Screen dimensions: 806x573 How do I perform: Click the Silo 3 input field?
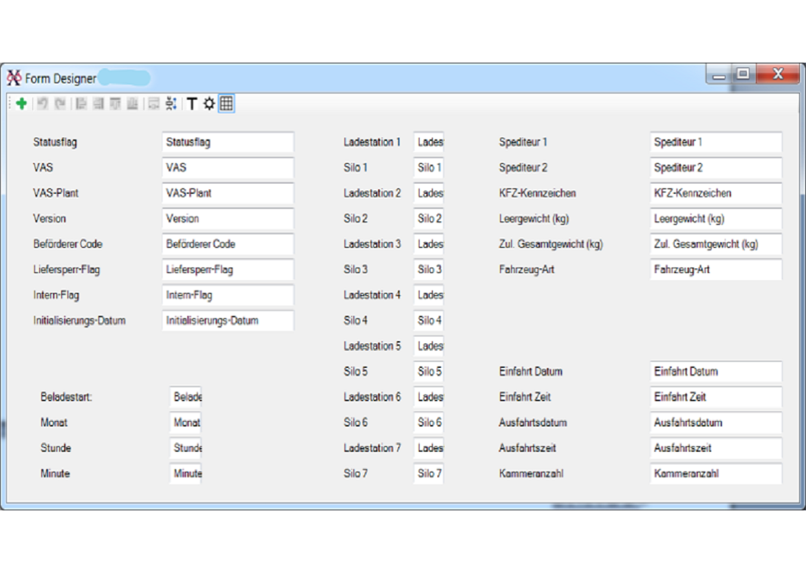(x=428, y=270)
